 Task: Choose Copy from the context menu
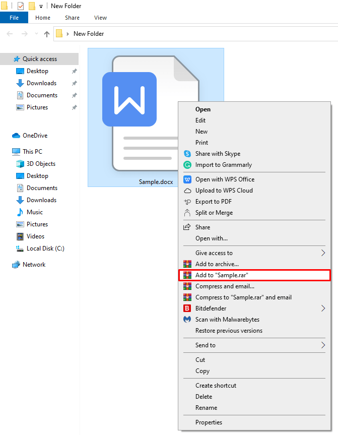pos(254,371)
